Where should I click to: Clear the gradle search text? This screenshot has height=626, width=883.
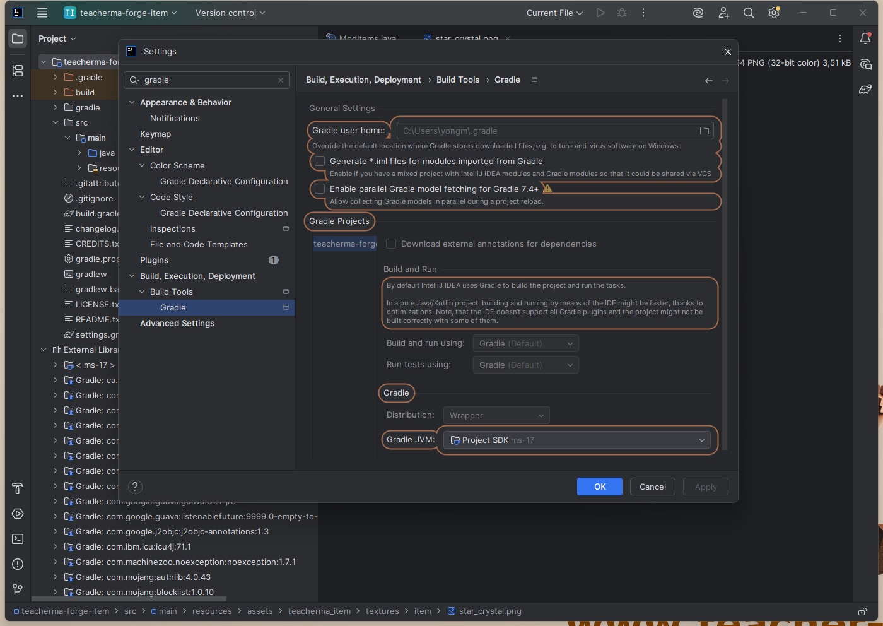tap(281, 80)
